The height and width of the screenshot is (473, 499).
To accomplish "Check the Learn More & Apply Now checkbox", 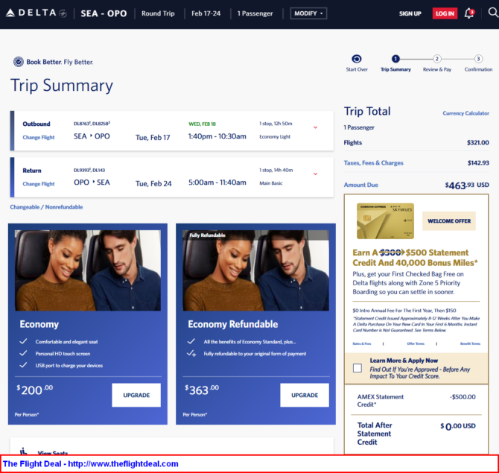I will click(x=357, y=368).
